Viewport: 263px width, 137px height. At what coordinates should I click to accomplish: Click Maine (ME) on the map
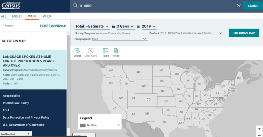(x=239, y=78)
